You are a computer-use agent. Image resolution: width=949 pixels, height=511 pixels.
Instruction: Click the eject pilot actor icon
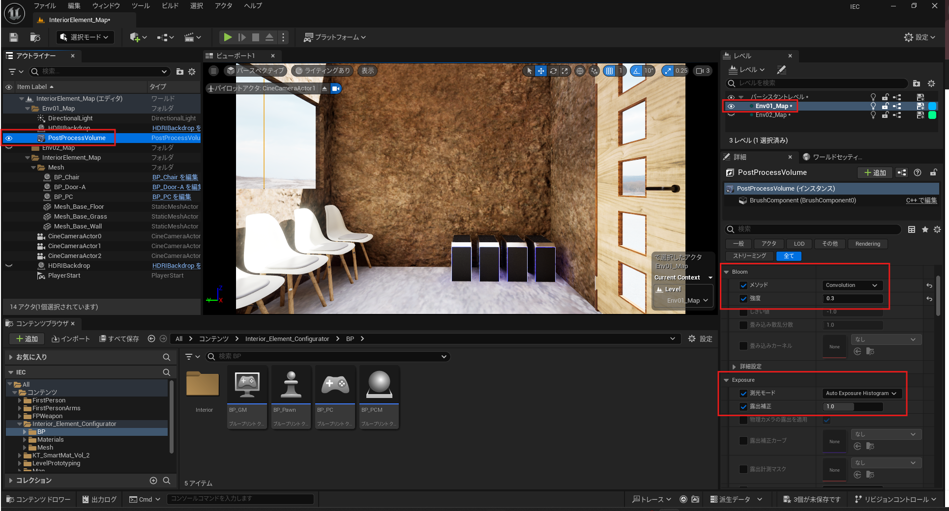tap(325, 88)
